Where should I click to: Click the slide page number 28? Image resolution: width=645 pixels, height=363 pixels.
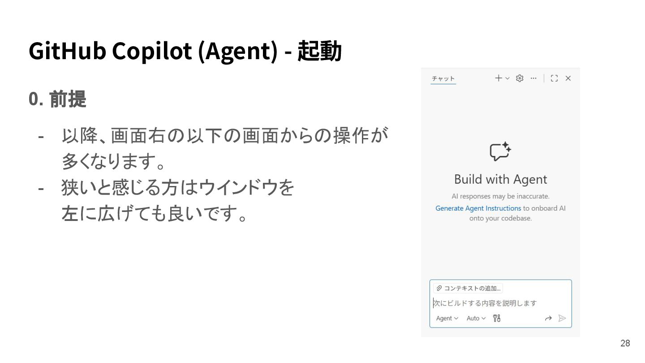pyautogui.click(x=625, y=343)
